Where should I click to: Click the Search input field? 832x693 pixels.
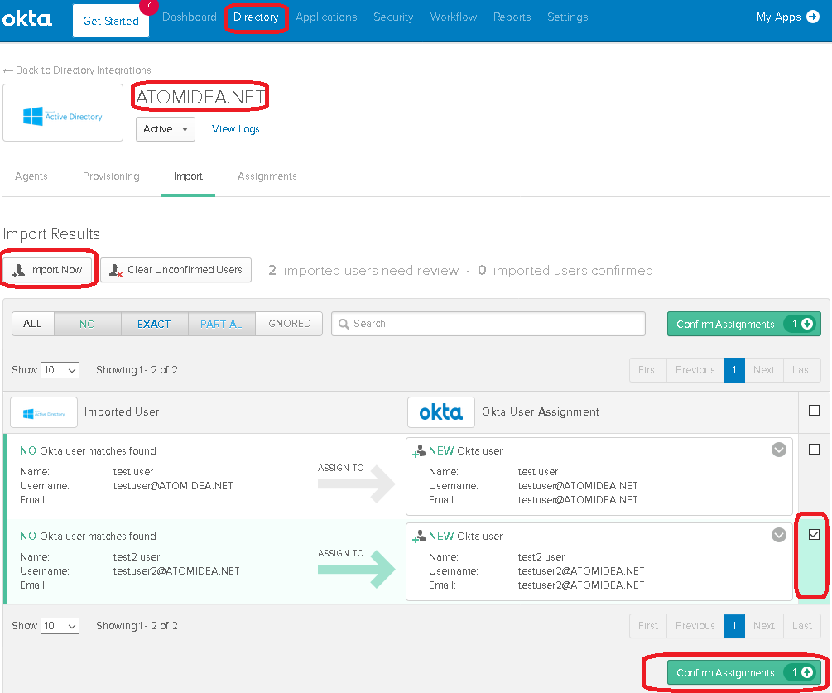(x=488, y=324)
